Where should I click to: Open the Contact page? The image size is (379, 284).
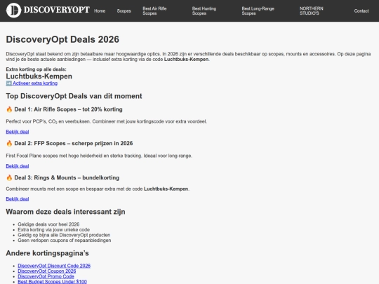361,11
